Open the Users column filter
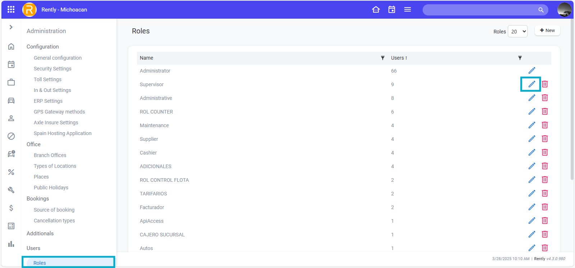The width and height of the screenshot is (575, 268). click(520, 58)
